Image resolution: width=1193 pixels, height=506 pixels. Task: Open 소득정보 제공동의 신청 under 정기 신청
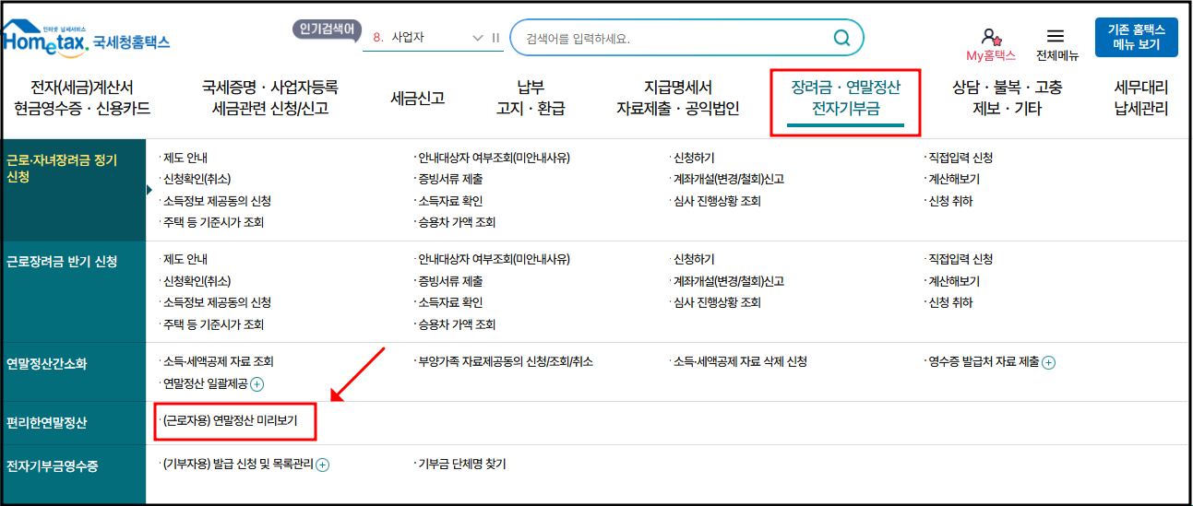pyautogui.click(x=217, y=201)
